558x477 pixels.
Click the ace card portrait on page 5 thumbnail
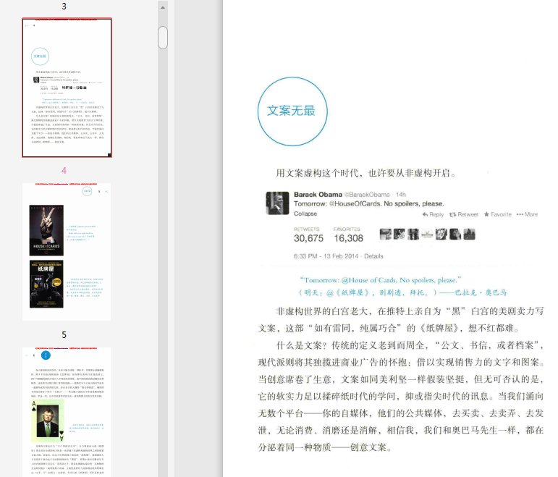(48, 421)
